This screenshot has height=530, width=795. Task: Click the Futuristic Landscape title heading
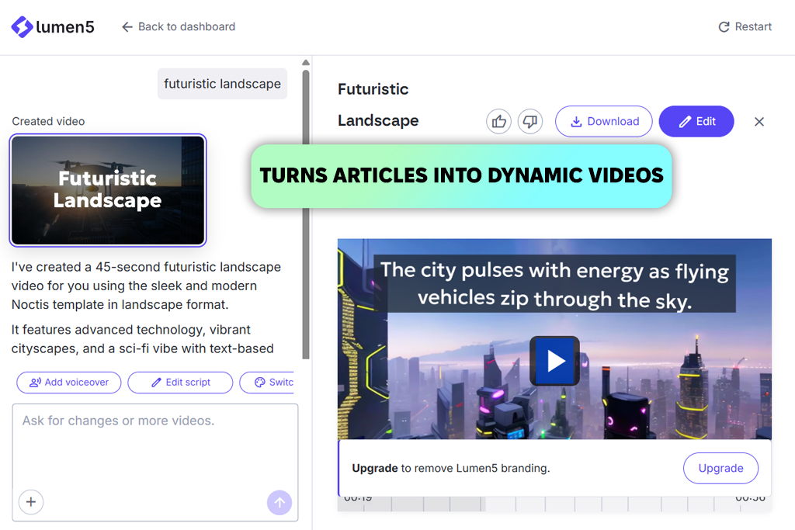click(x=378, y=105)
